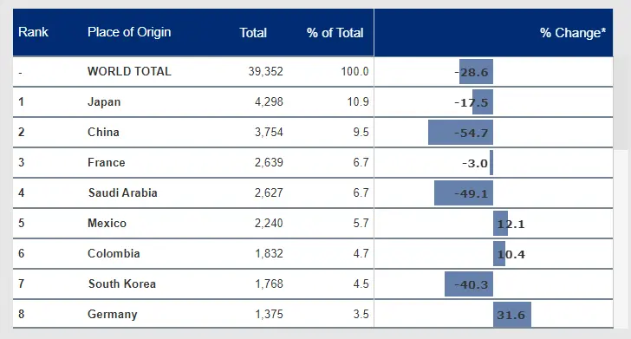Click the -49.1 Saudi Arabia change bar
The width and height of the screenshot is (631, 339).
tap(464, 193)
